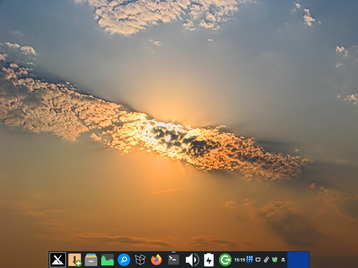
Task: Open the blue magnifier search app
Action: tap(124, 260)
